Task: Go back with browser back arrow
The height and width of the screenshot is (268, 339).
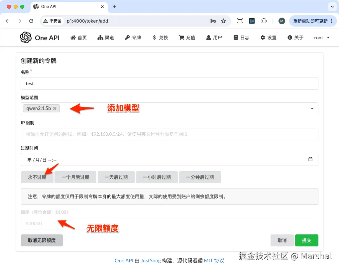Action: coord(7,21)
